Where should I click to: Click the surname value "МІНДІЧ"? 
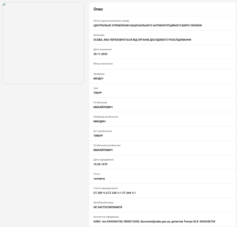tap(98, 79)
